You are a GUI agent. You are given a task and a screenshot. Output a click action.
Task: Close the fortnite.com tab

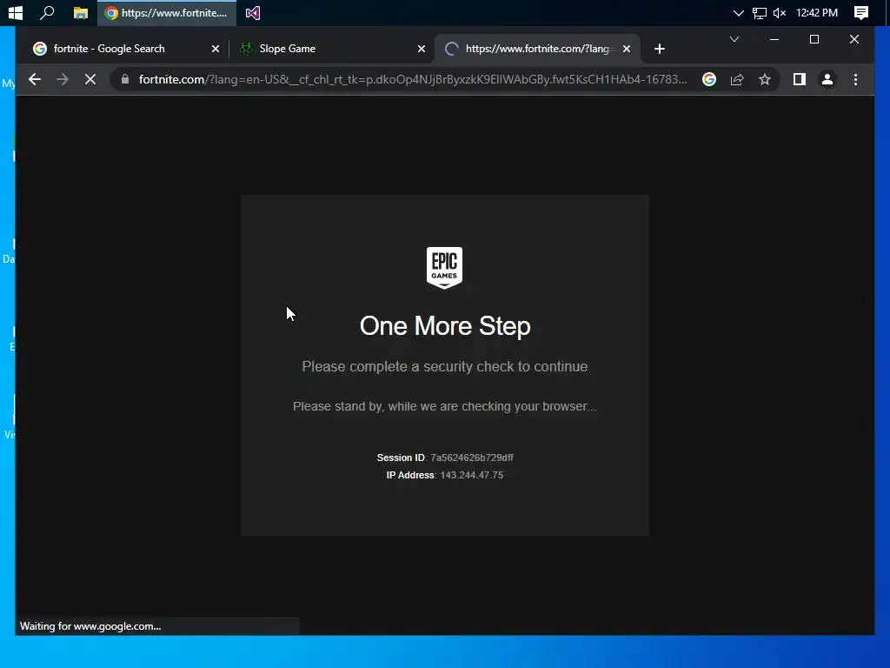coord(626,49)
